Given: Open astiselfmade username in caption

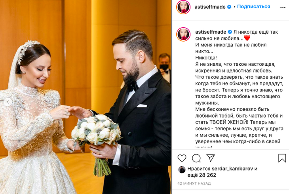Looking at the screenshot, I should coord(211,32).
